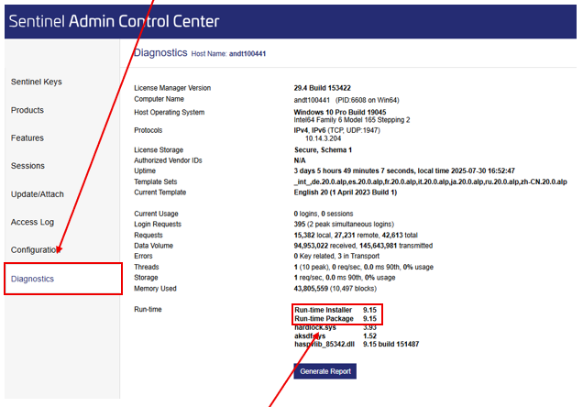Click the 9.15 build 151487 value
The image size is (583, 407).
click(x=390, y=344)
